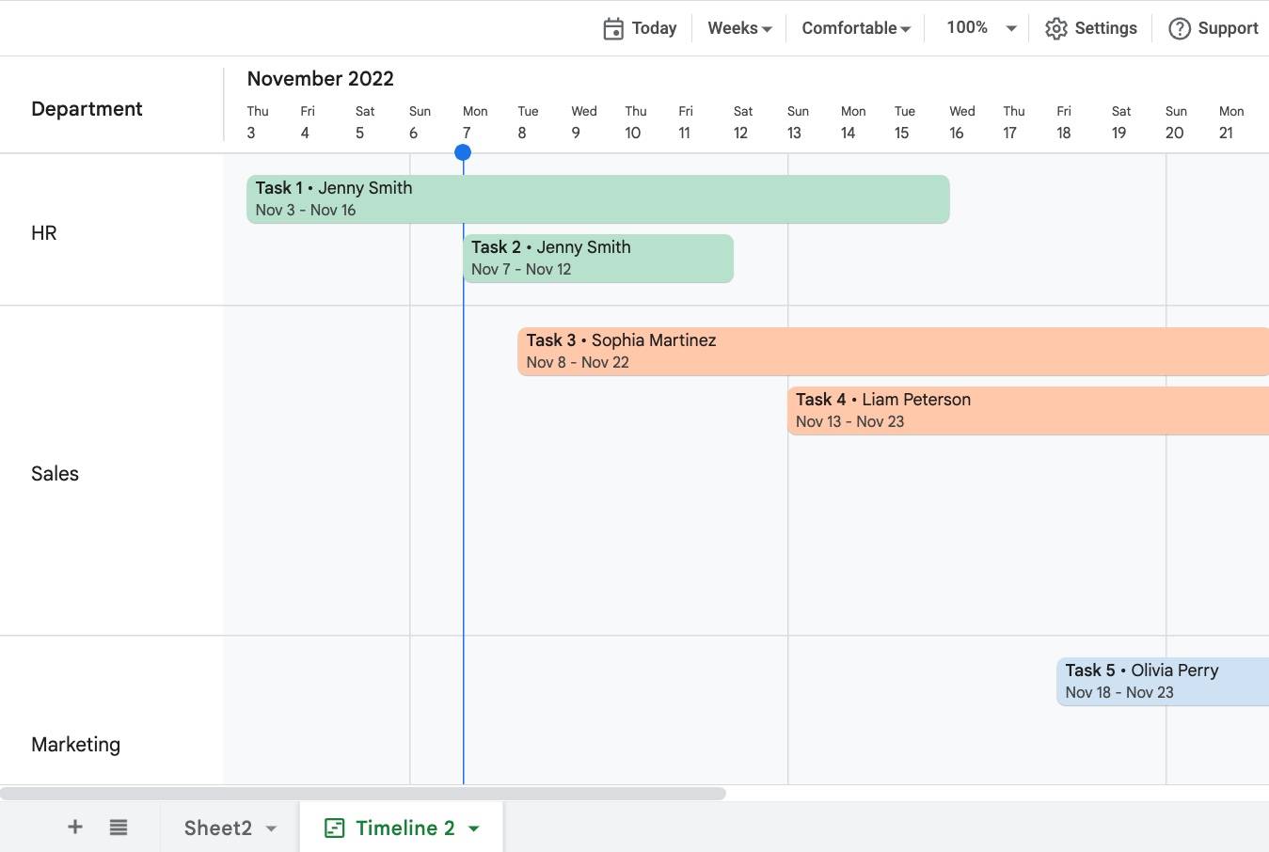Open Task 3 by Sophia Martinez
Viewport: 1269px width, 852px height.
(847, 351)
